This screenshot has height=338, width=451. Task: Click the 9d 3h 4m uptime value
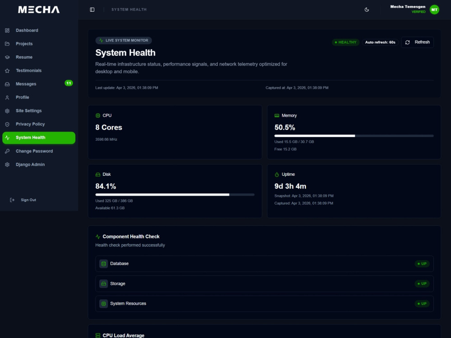tap(290, 186)
